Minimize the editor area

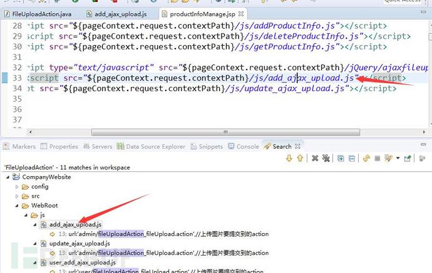pyautogui.click(x=423, y=12)
